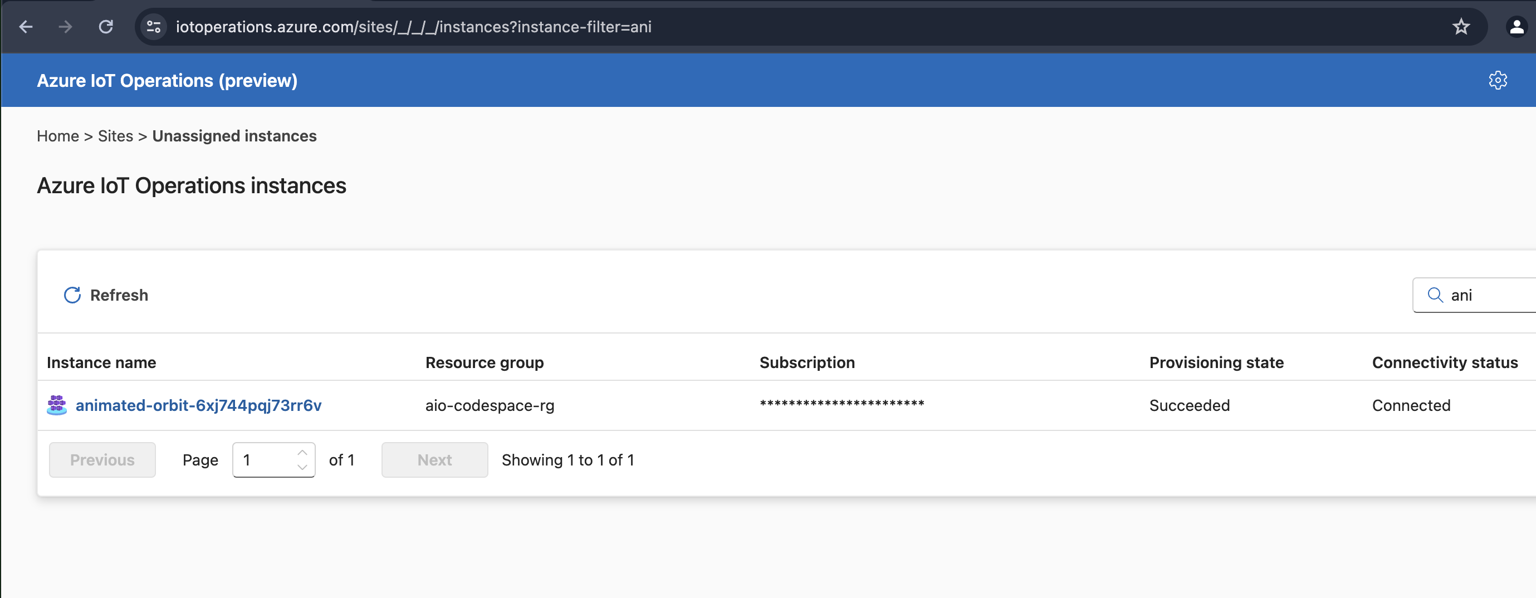Open the browser profile account icon

[1516, 27]
